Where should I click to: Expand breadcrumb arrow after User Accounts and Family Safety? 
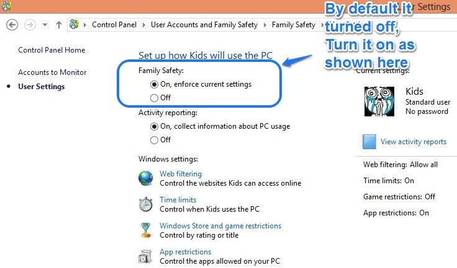265,25
